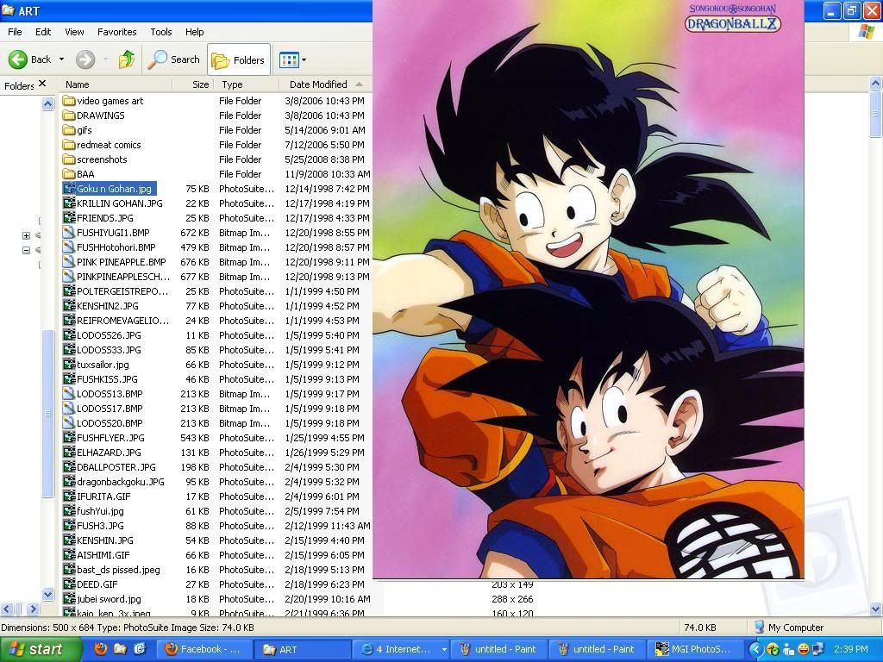Click the FUSHHotohori.BMP bitmap icon
The width and height of the screenshot is (883, 662).
pos(69,247)
